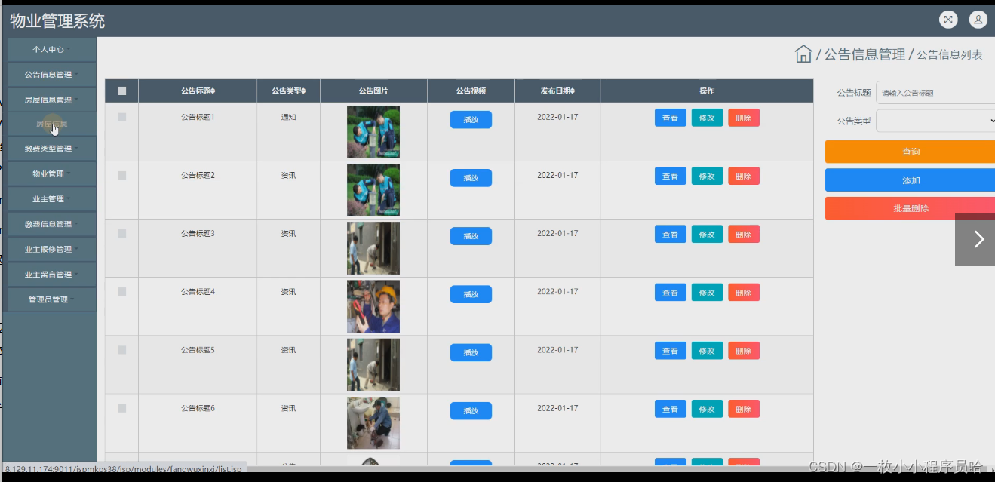Tick the select-all checkbox in table header
Image resolution: width=995 pixels, height=482 pixels.
pos(122,91)
